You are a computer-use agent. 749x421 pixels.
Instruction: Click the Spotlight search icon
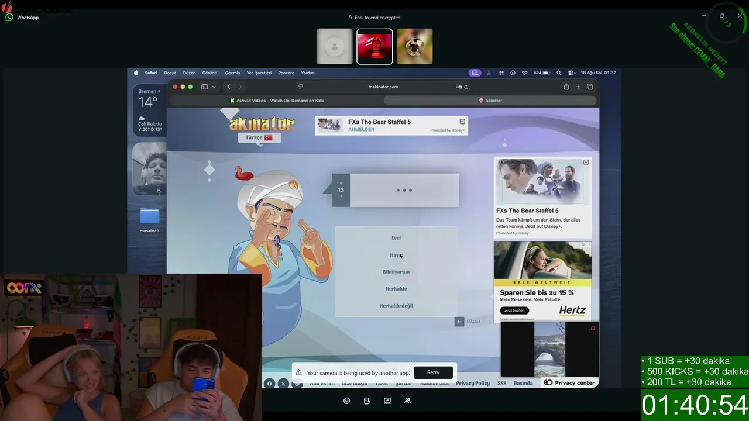(559, 73)
